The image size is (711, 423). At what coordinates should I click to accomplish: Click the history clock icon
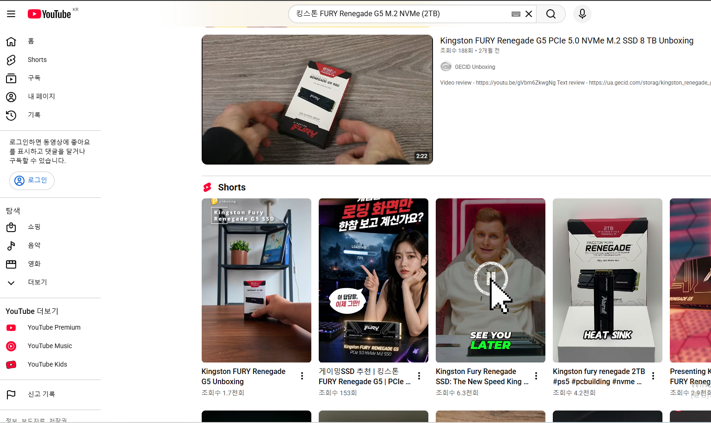(11, 115)
